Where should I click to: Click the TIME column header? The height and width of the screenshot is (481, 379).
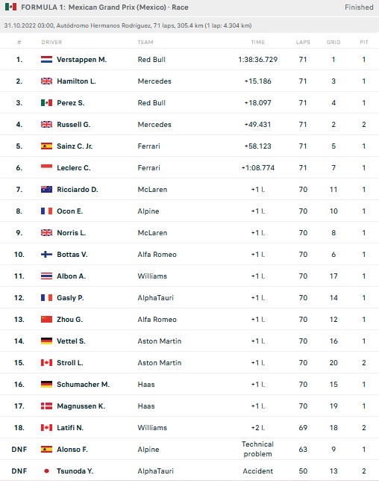tap(257, 43)
